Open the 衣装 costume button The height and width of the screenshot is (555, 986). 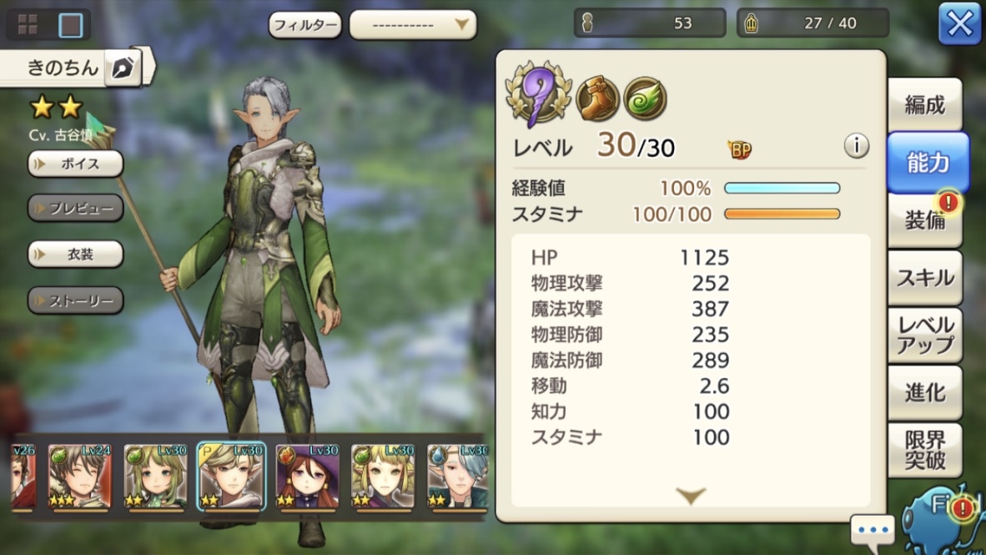(75, 255)
